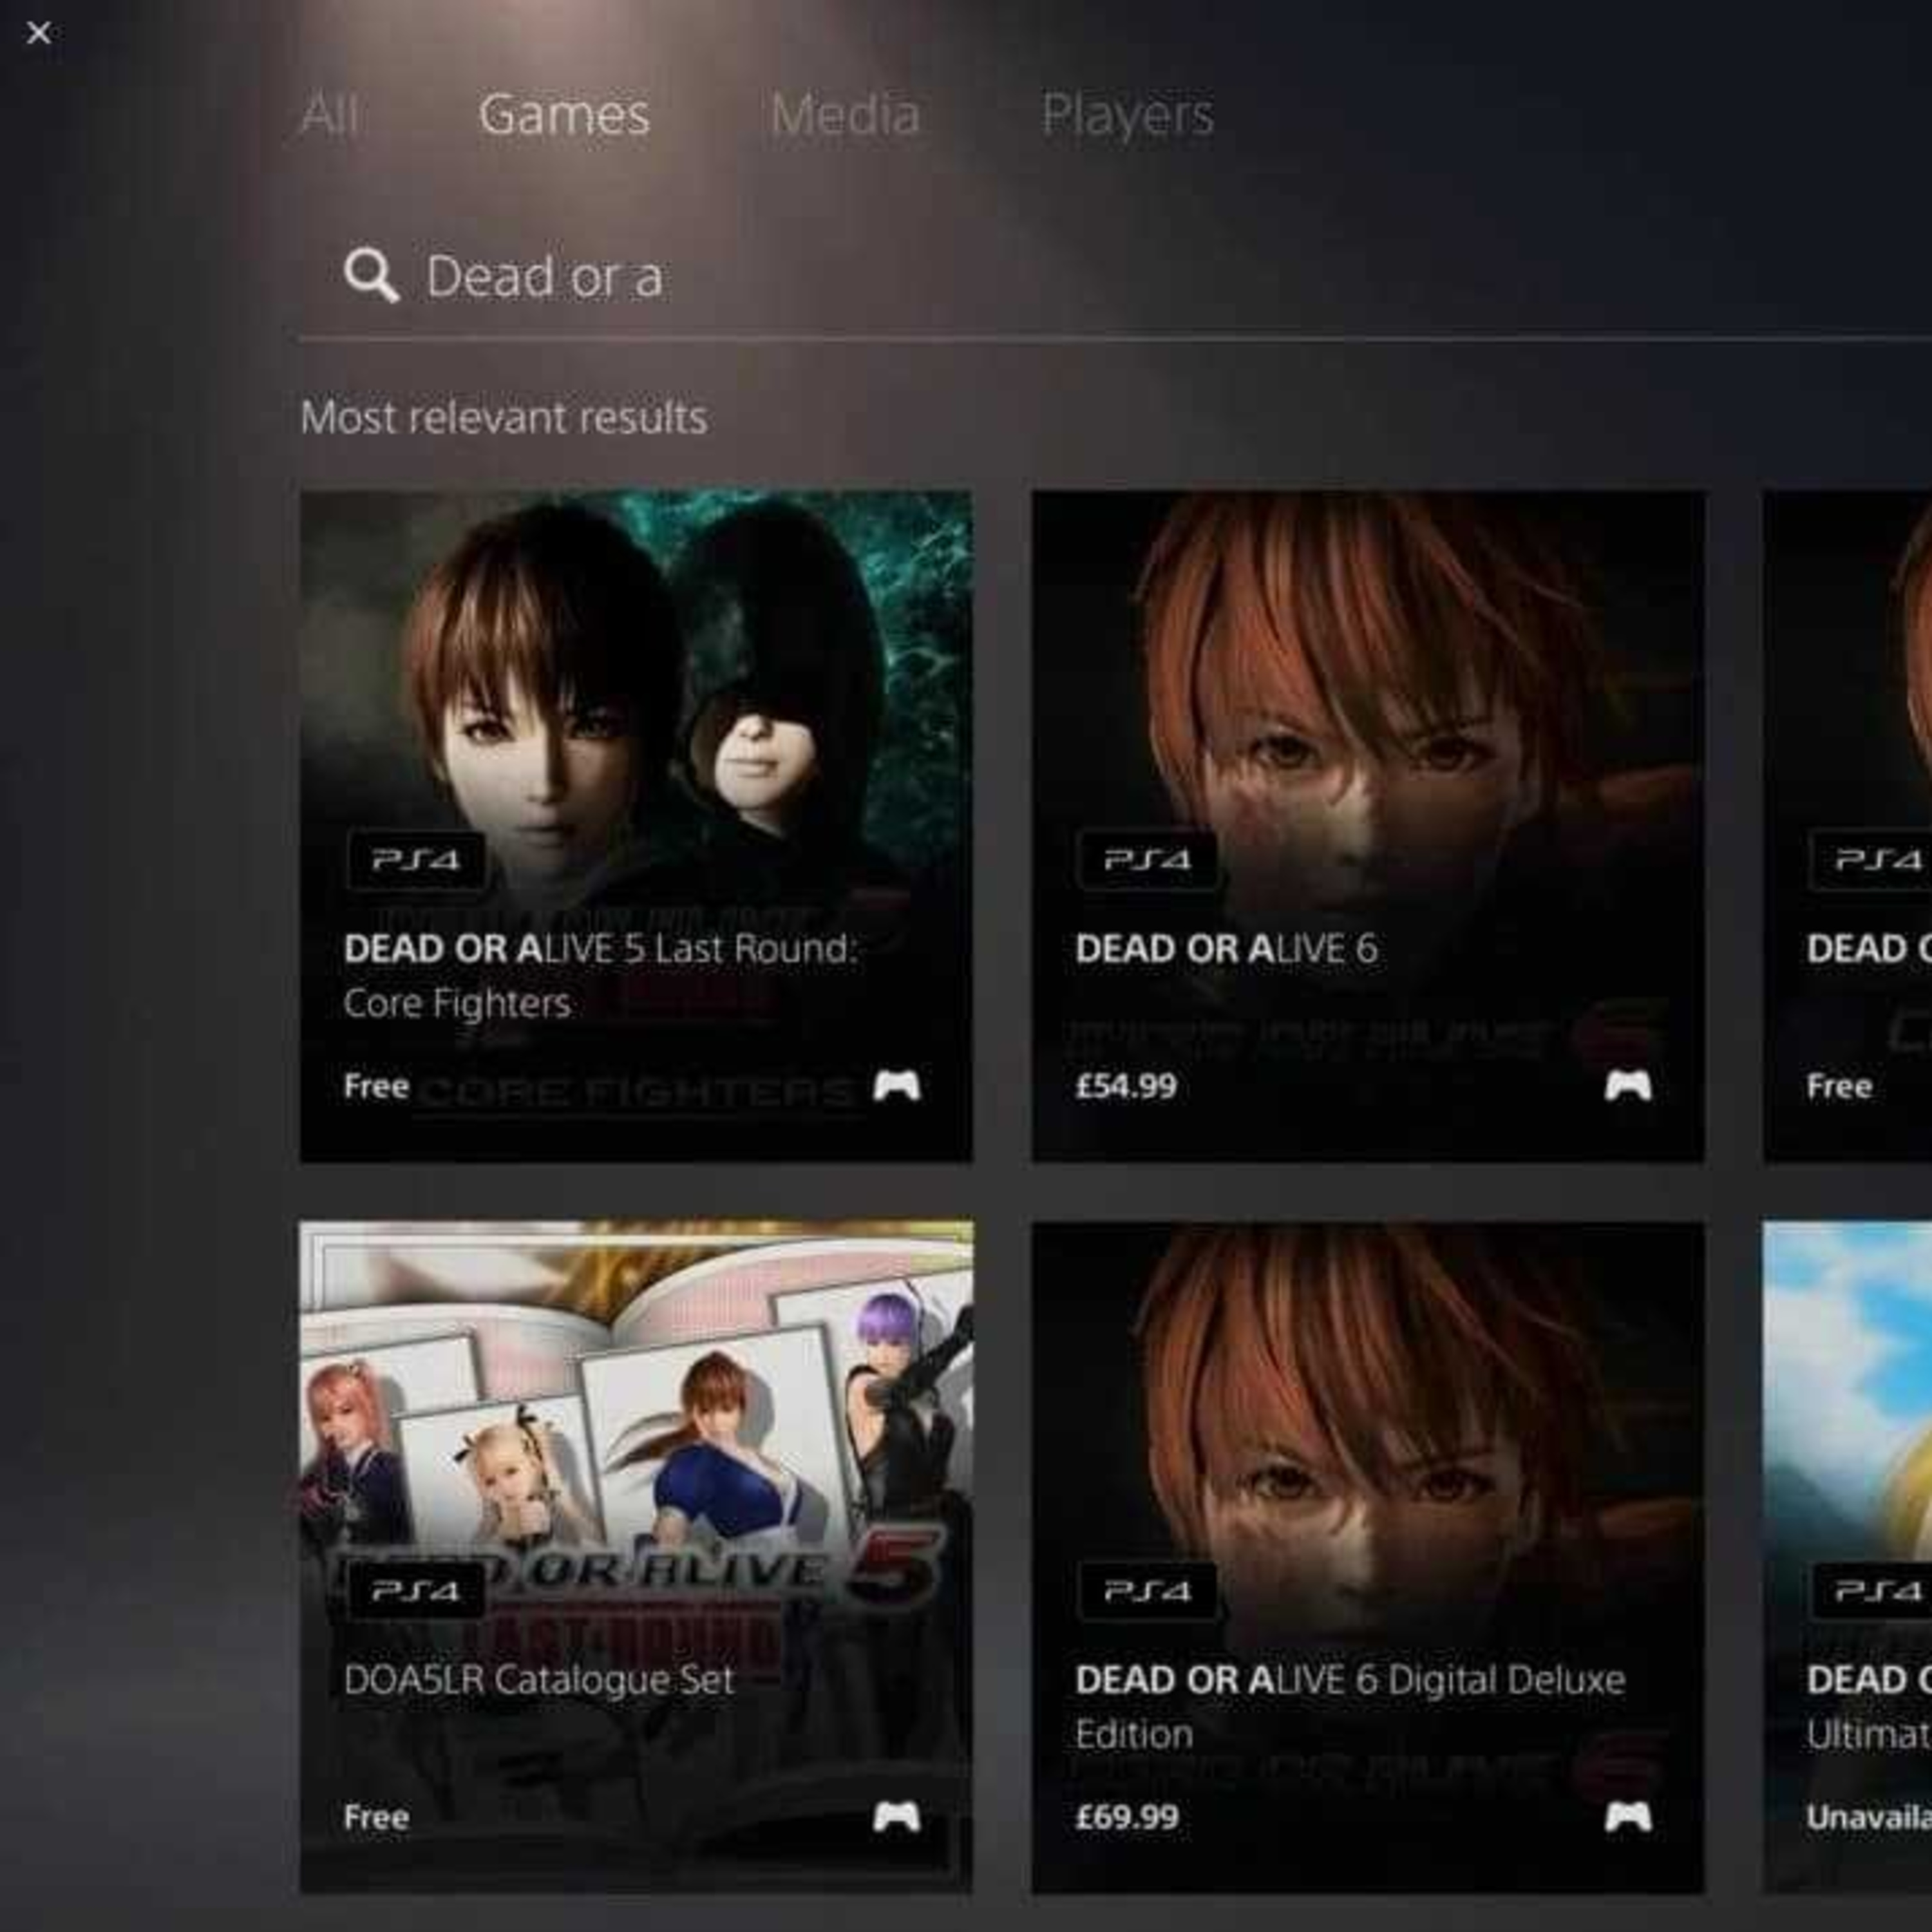The height and width of the screenshot is (1932, 1932).
Task: Click PS4 badge on Digital Deluxe Edition card
Action: [1148, 1590]
